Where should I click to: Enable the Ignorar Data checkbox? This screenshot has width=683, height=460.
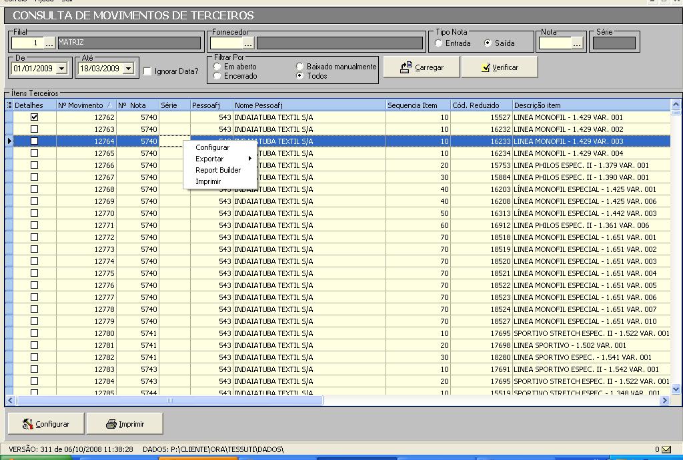point(147,71)
